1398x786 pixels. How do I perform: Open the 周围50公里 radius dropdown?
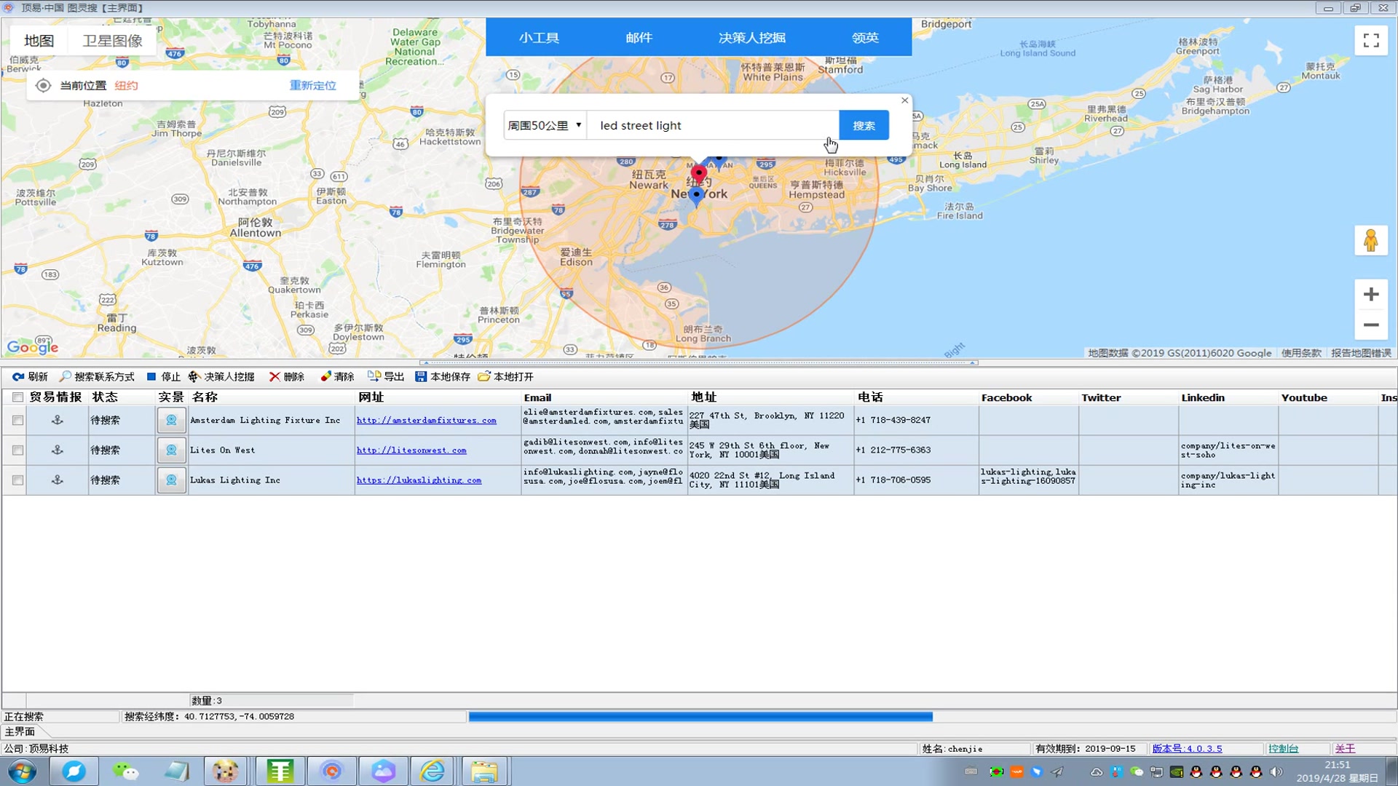(545, 125)
